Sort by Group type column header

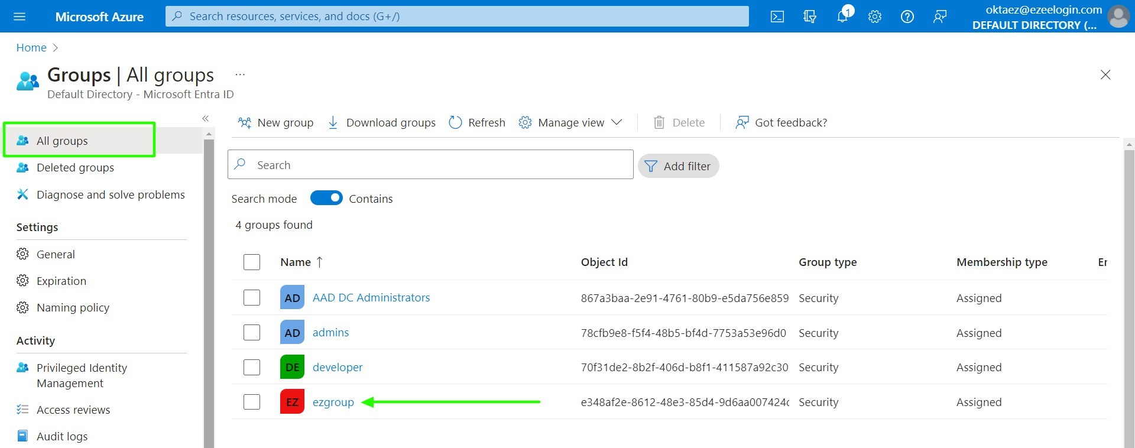828,262
